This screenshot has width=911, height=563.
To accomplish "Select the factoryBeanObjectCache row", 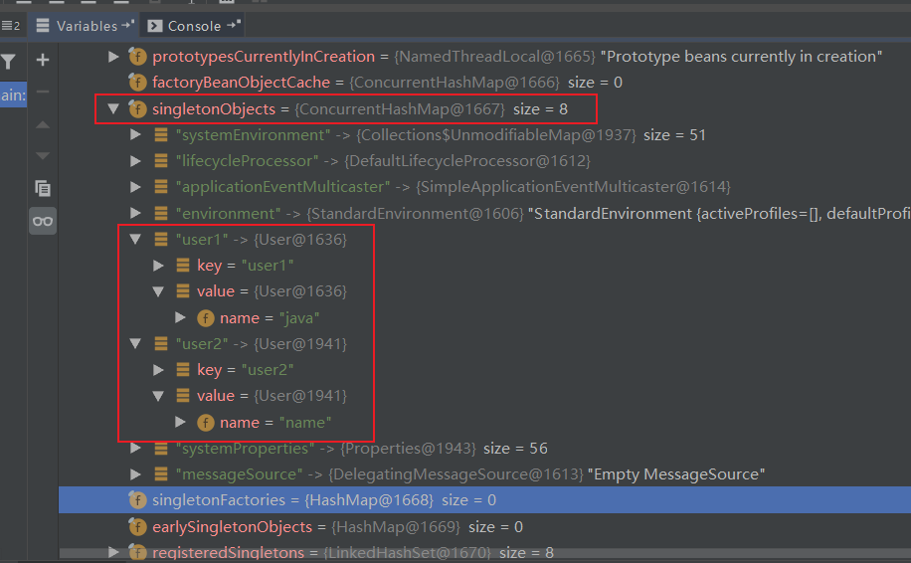I will [x=484, y=83].
